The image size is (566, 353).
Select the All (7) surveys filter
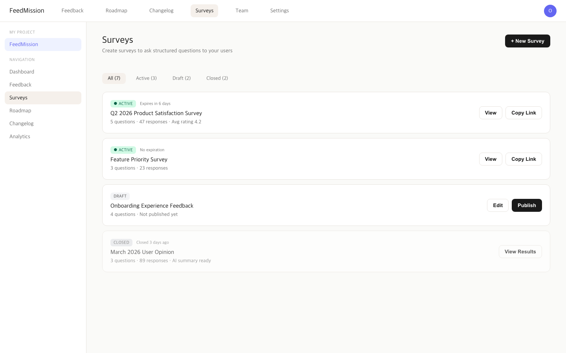(x=114, y=78)
